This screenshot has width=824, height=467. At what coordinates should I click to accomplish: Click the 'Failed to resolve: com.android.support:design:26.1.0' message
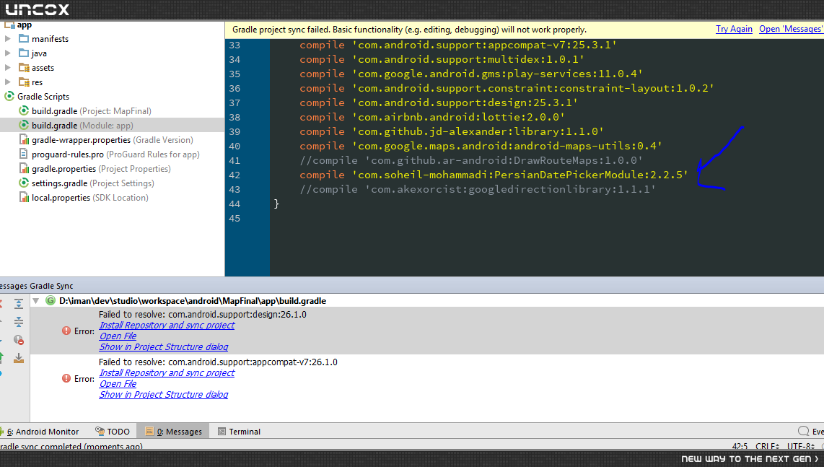[202, 315]
